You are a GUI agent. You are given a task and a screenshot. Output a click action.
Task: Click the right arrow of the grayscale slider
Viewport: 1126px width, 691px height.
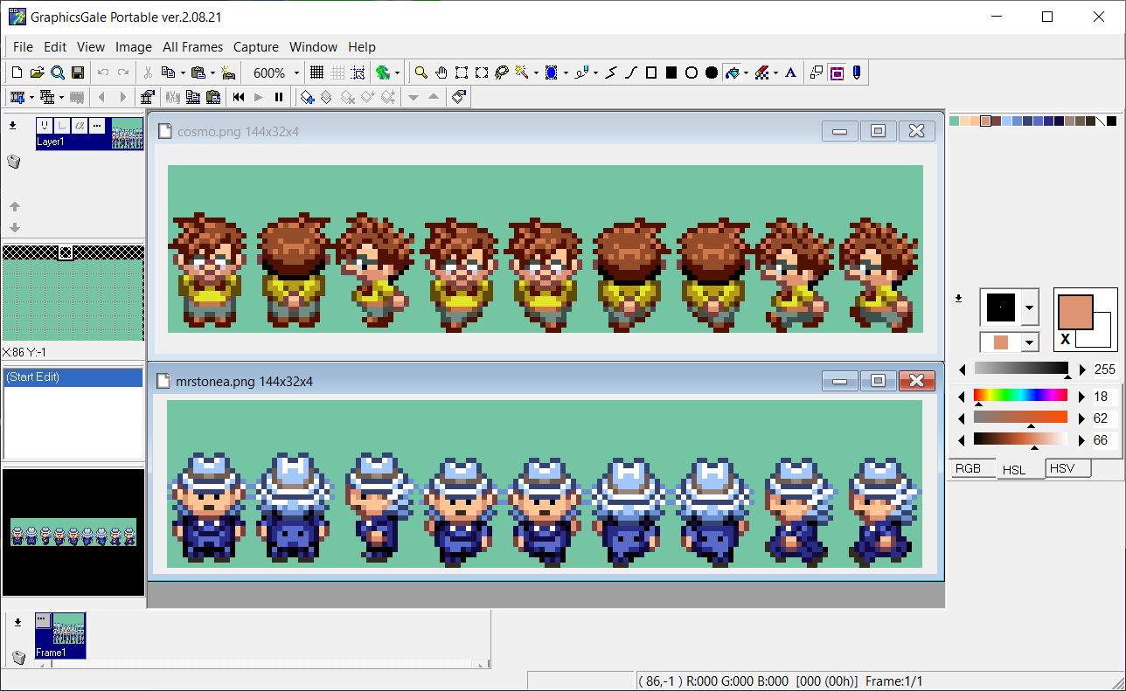(x=1082, y=370)
